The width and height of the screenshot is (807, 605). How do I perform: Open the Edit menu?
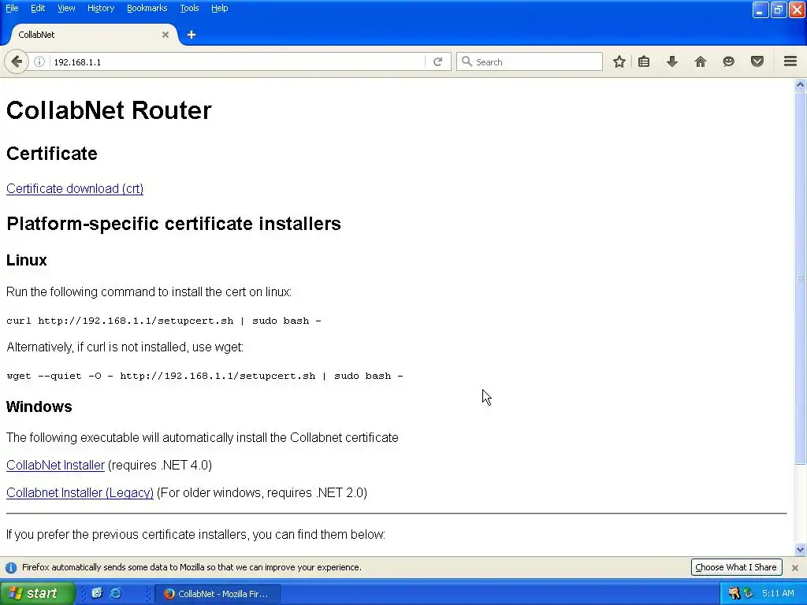(x=38, y=8)
